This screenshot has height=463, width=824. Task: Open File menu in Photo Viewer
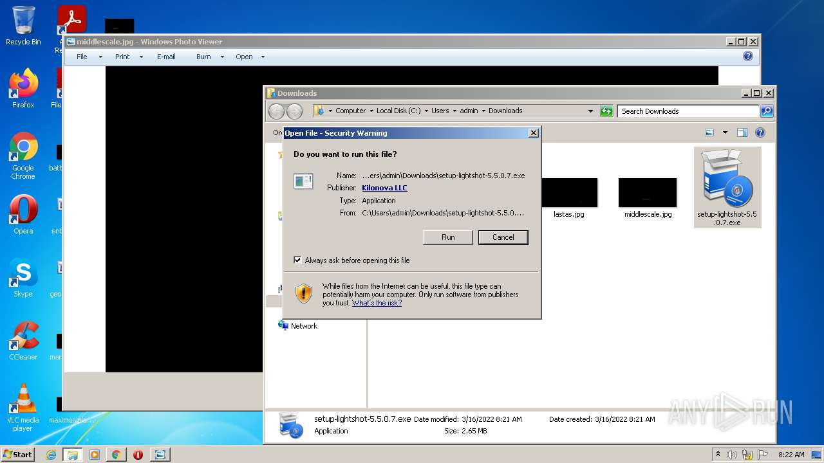click(x=82, y=57)
